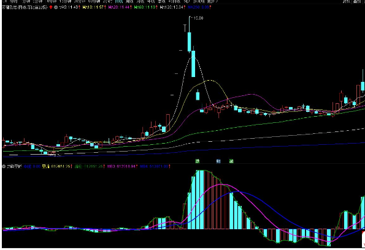
Task: Click the rightmost green event marker under chart
Action: point(231,161)
